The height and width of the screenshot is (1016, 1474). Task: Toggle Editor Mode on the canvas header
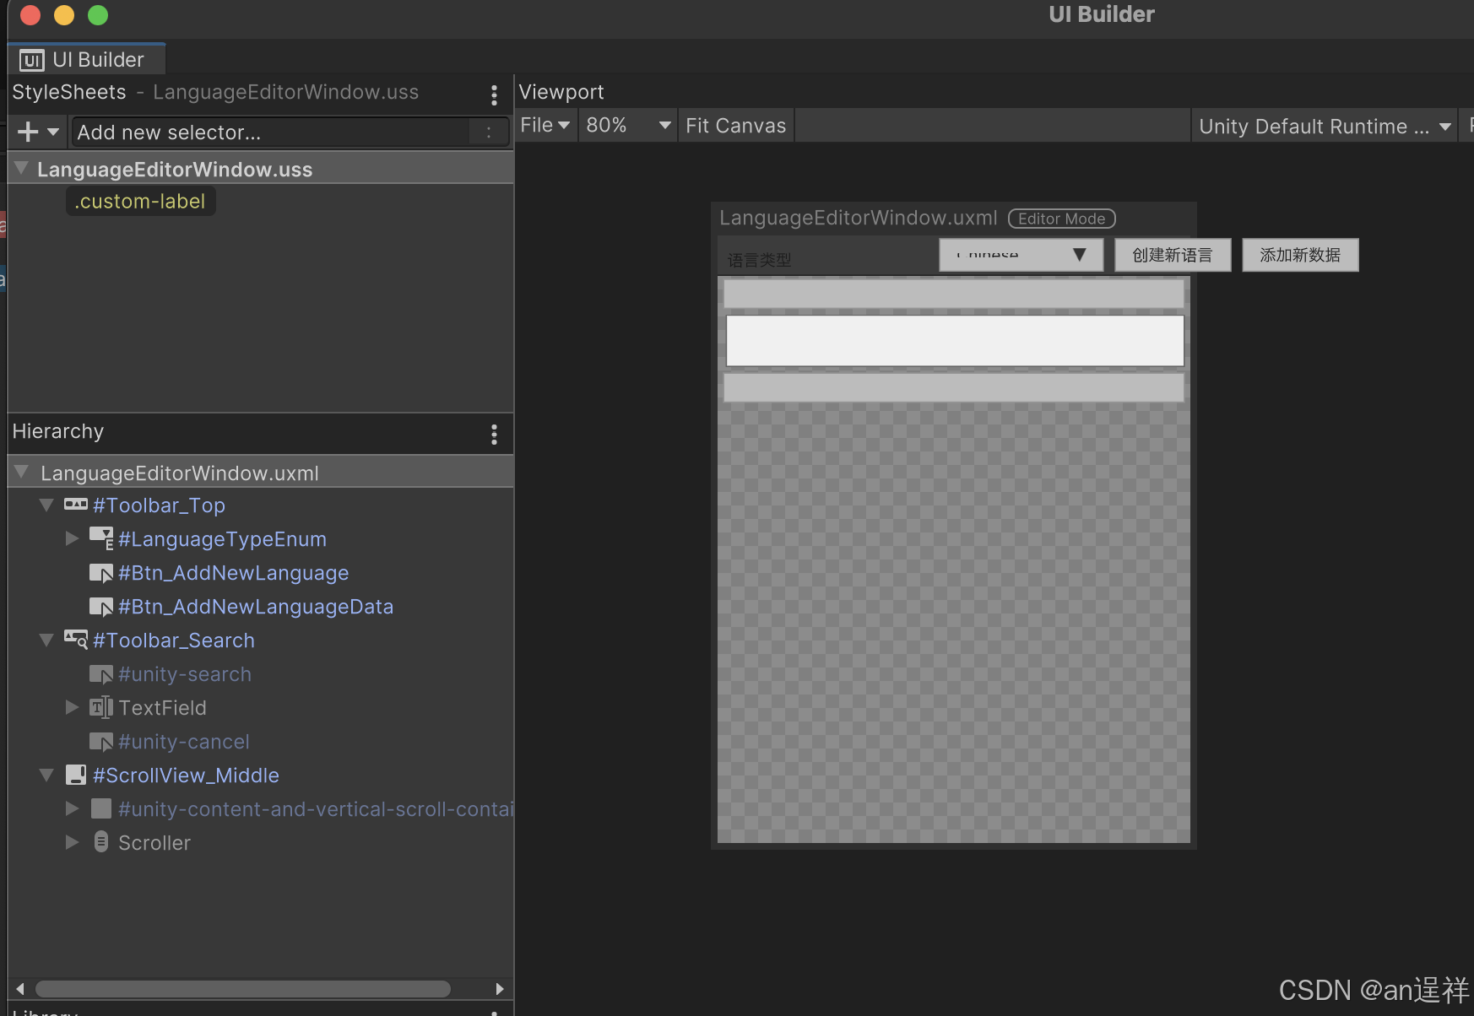tap(1060, 219)
